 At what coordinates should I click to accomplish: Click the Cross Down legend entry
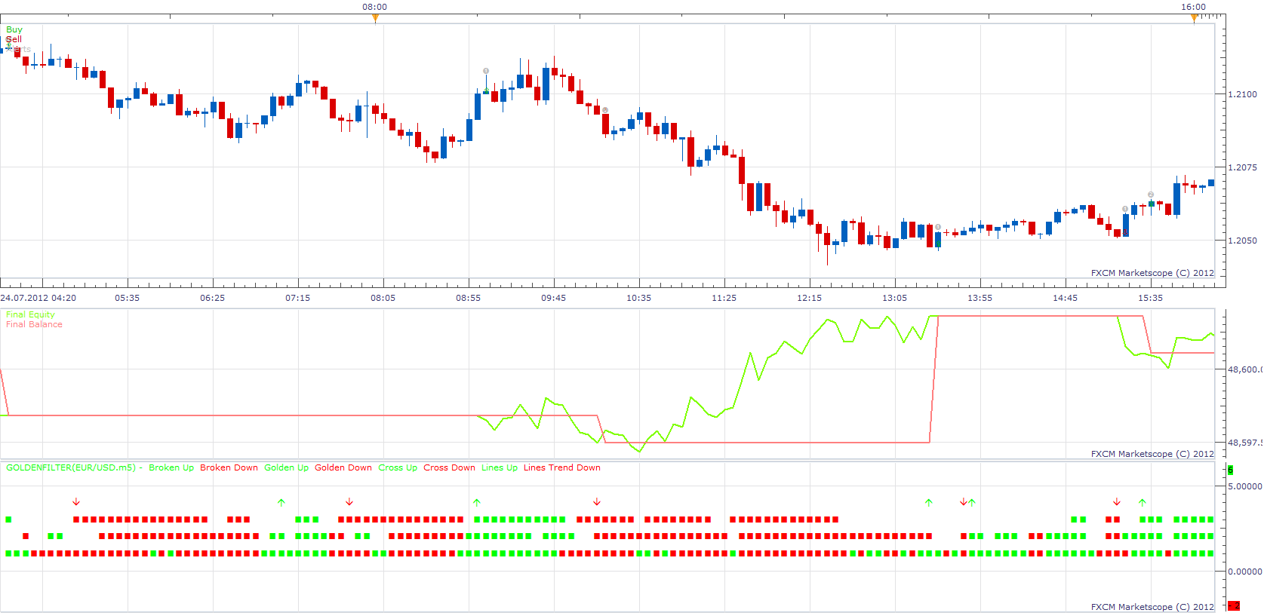(x=449, y=467)
